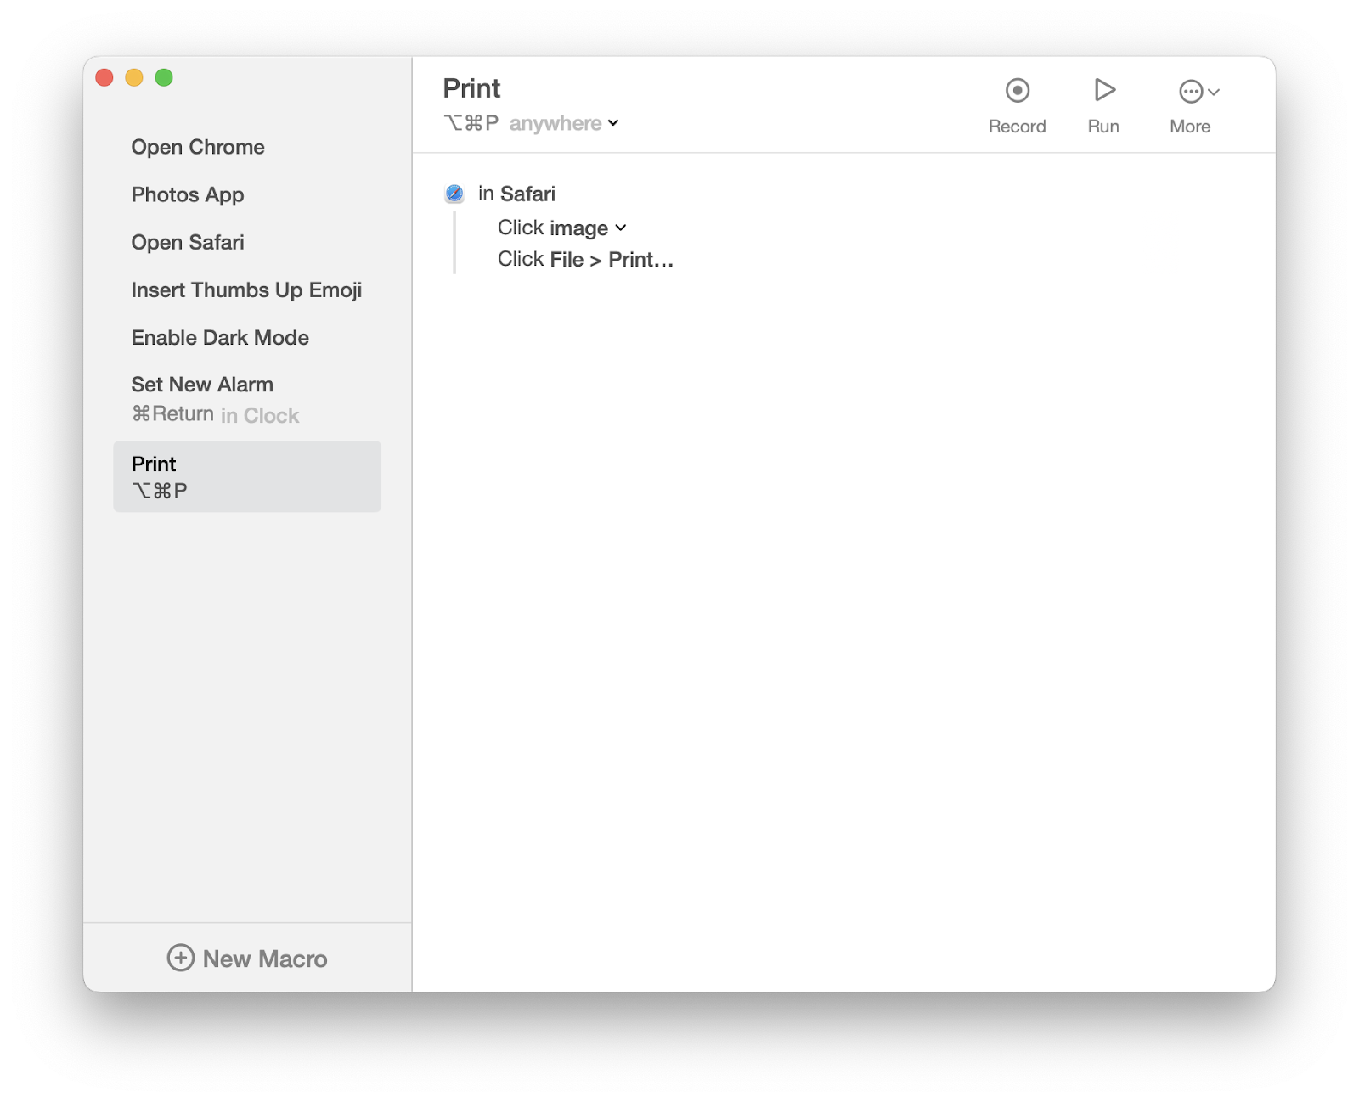Click the ellipsis icon above More
The image size is (1359, 1102).
click(1191, 90)
